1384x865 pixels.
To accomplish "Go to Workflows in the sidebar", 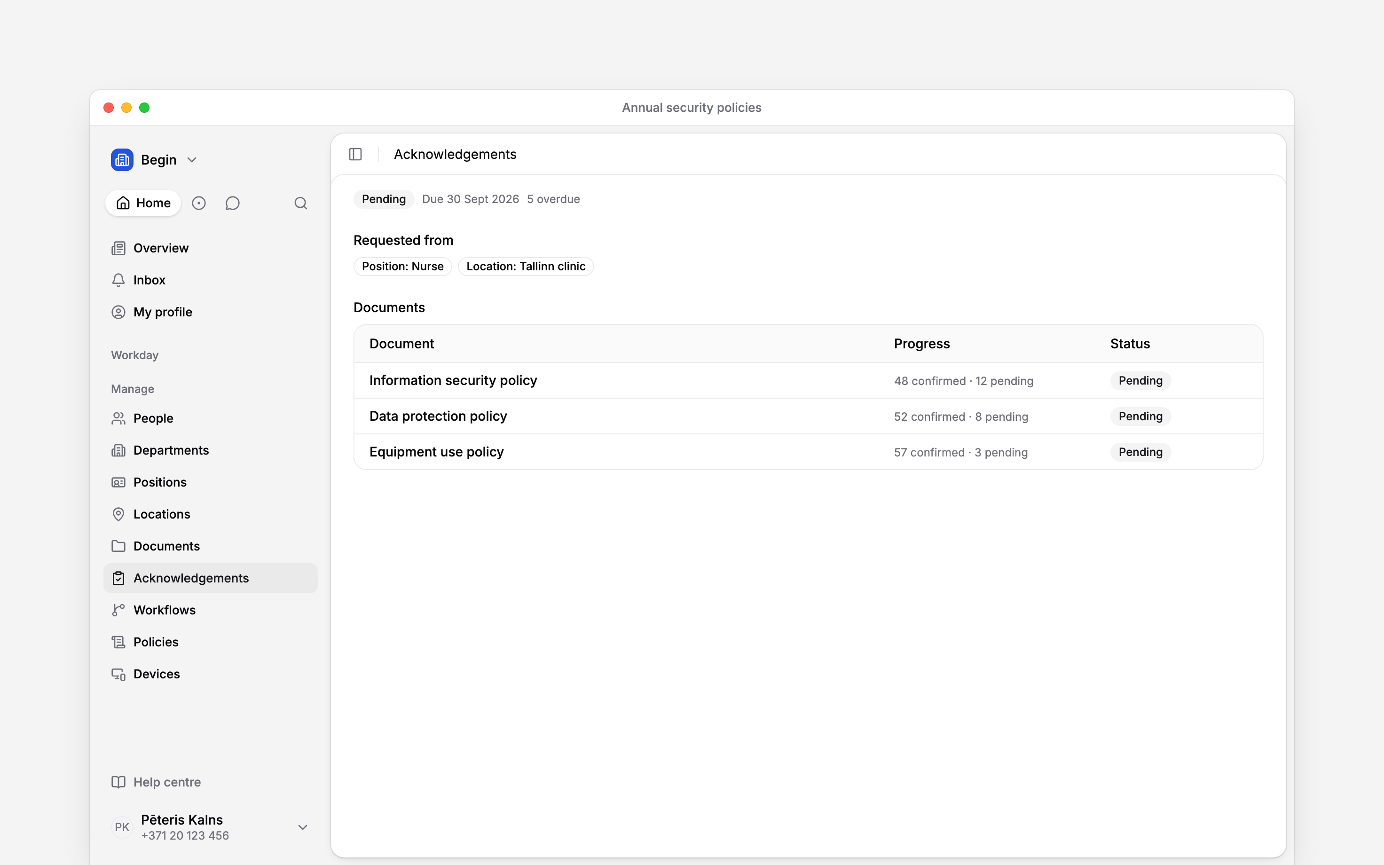I will click(211, 610).
